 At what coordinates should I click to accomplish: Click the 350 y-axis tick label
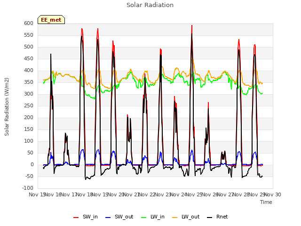tap(29, 82)
